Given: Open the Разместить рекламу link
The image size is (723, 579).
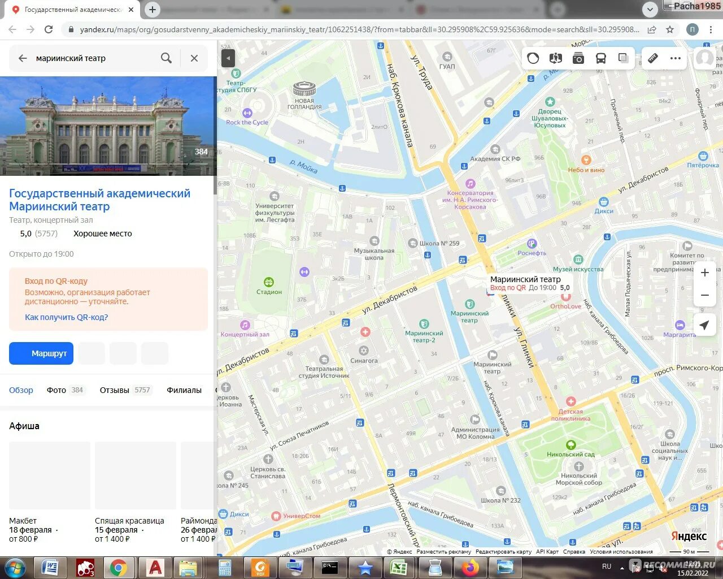Looking at the screenshot, I should point(444,552).
